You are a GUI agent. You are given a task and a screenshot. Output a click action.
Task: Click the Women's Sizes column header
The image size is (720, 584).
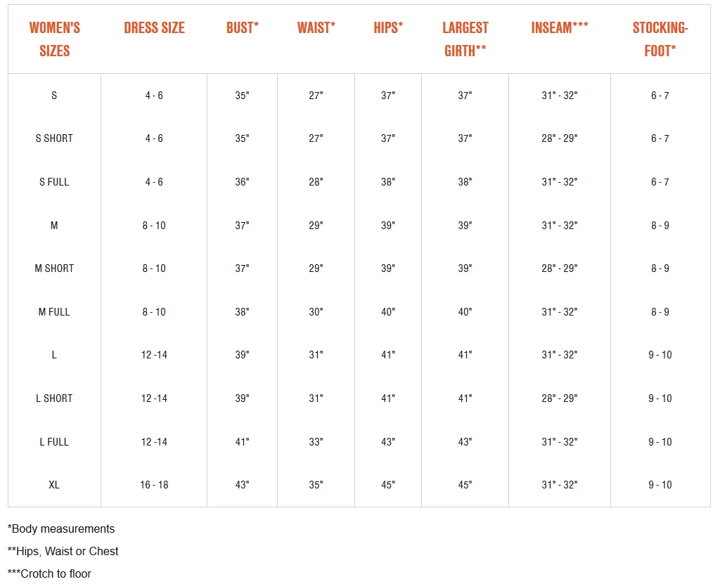(54, 39)
